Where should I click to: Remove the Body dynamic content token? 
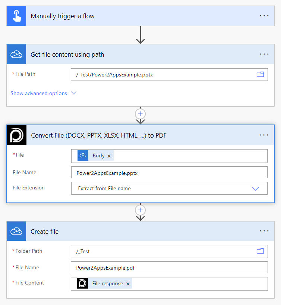pos(109,156)
